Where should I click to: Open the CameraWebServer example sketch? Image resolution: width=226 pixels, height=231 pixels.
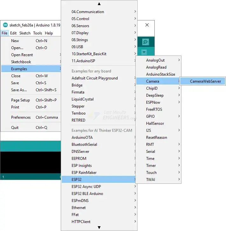(203, 81)
